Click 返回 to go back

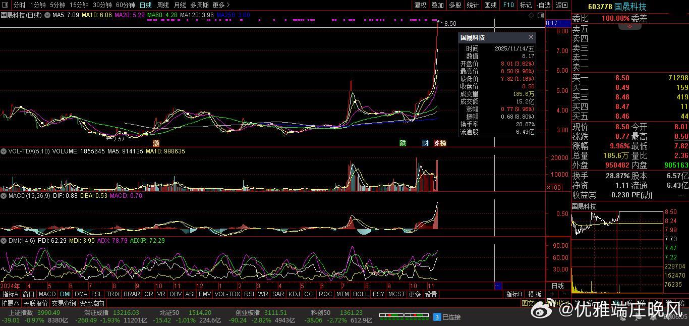tap(561, 5)
